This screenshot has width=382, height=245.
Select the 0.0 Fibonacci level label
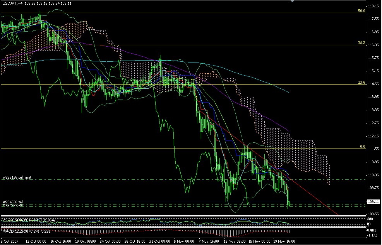point(363,146)
